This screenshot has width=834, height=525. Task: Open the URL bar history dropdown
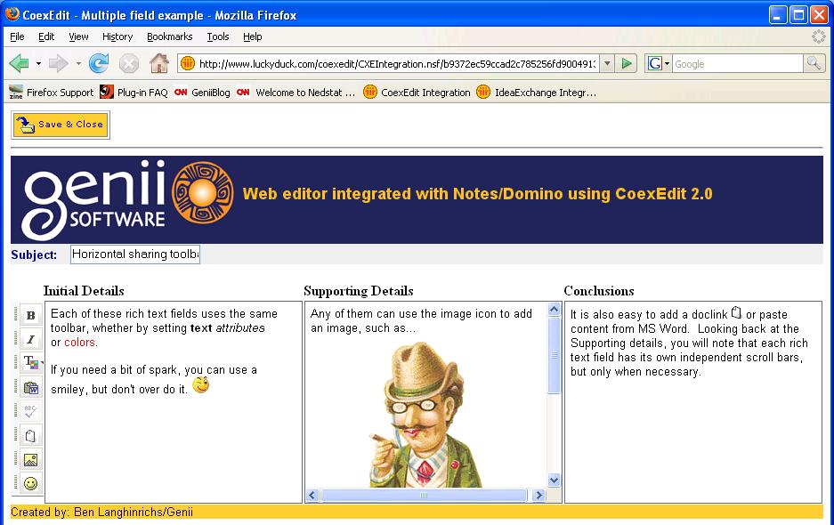(x=607, y=63)
